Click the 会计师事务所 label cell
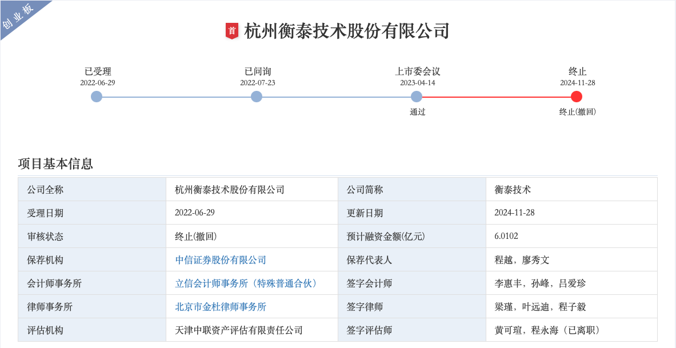 (x=92, y=283)
